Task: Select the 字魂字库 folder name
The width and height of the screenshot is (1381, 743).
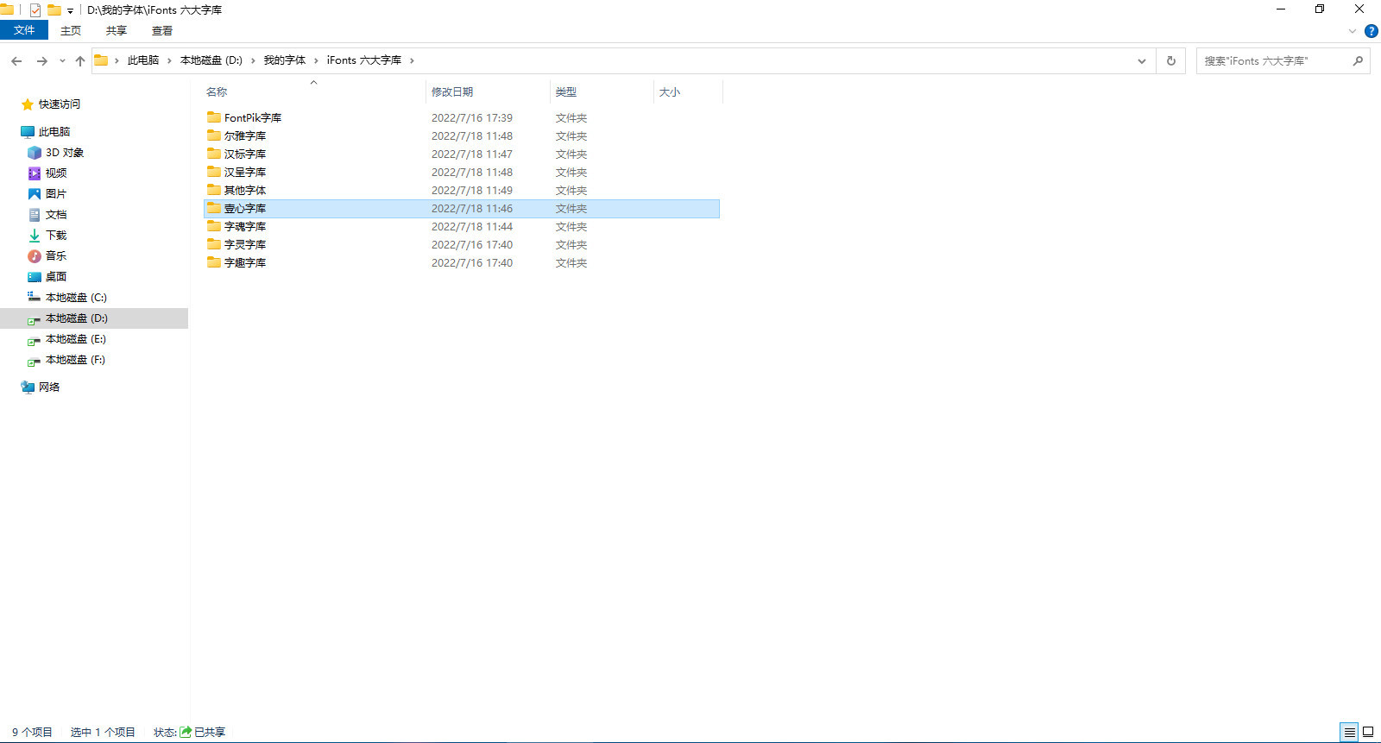Action: coord(245,227)
